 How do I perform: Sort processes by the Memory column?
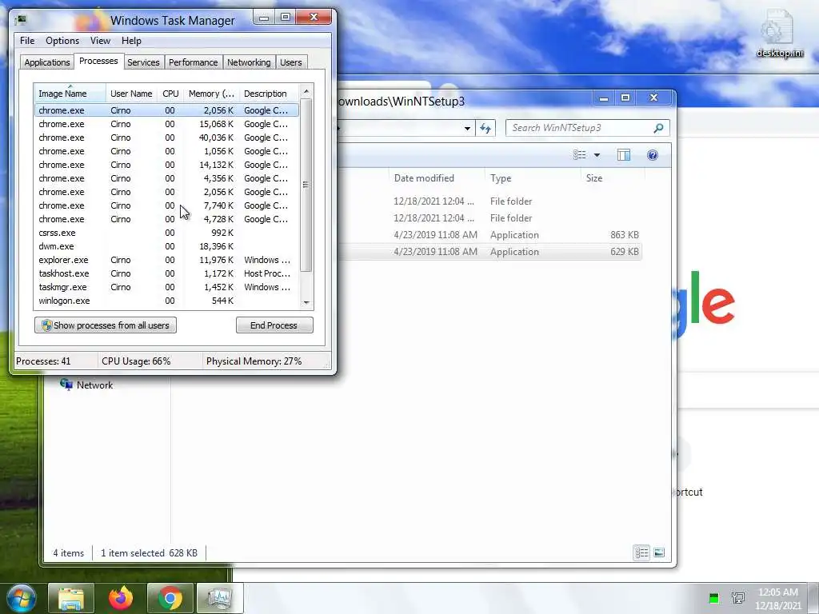211,94
